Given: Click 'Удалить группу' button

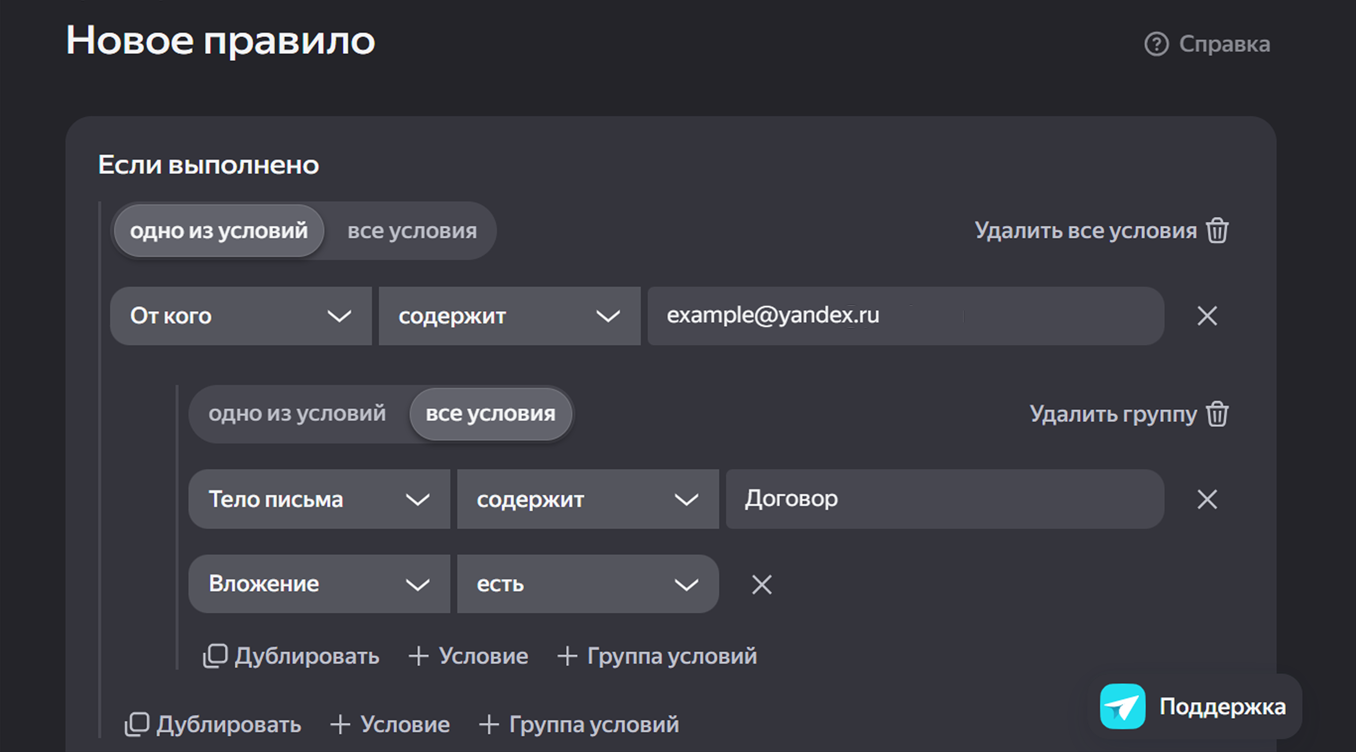Looking at the screenshot, I should point(1129,414).
